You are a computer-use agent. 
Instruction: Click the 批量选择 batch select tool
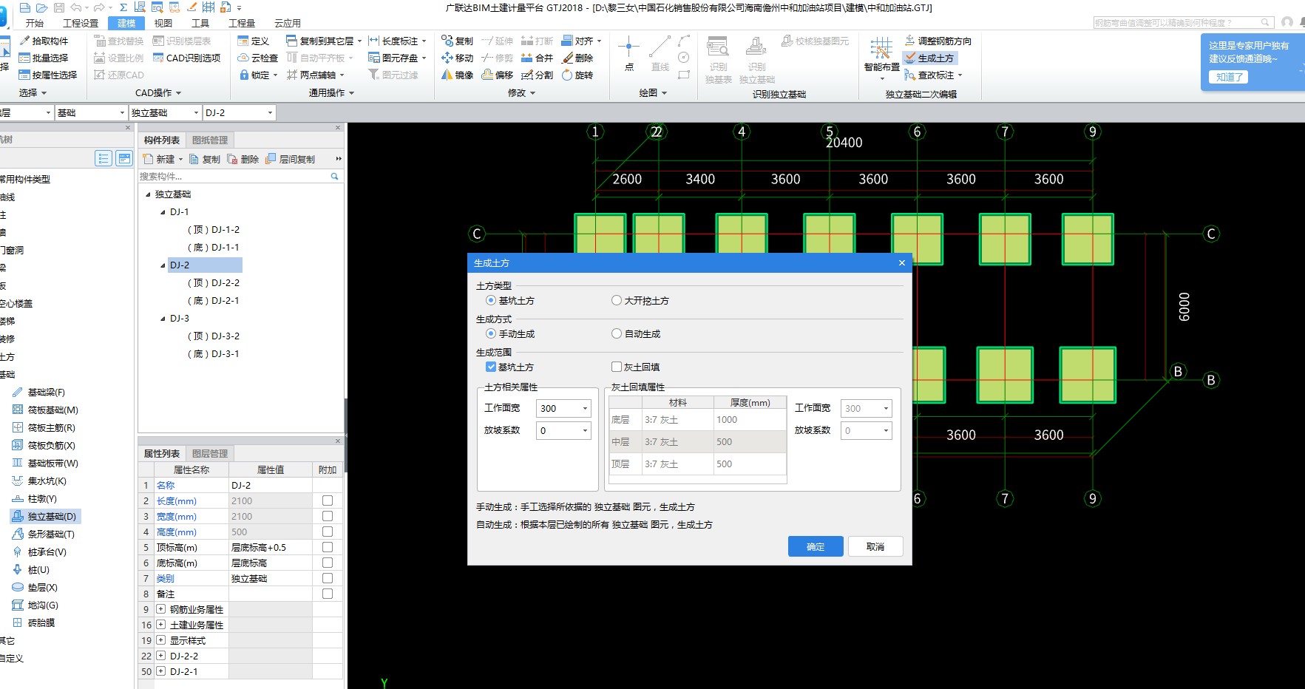(44, 58)
